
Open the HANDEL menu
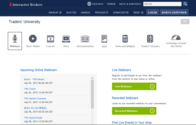coord(86,12)
